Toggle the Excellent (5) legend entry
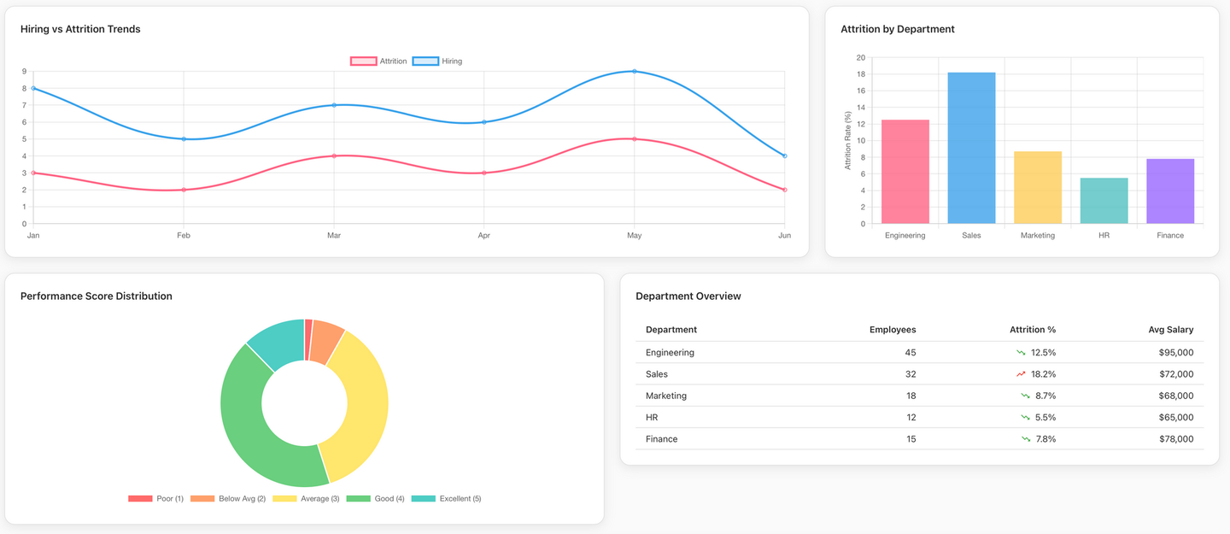Viewport: 1230px width, 534px height. pyautogui.click(x=444, y=498)
